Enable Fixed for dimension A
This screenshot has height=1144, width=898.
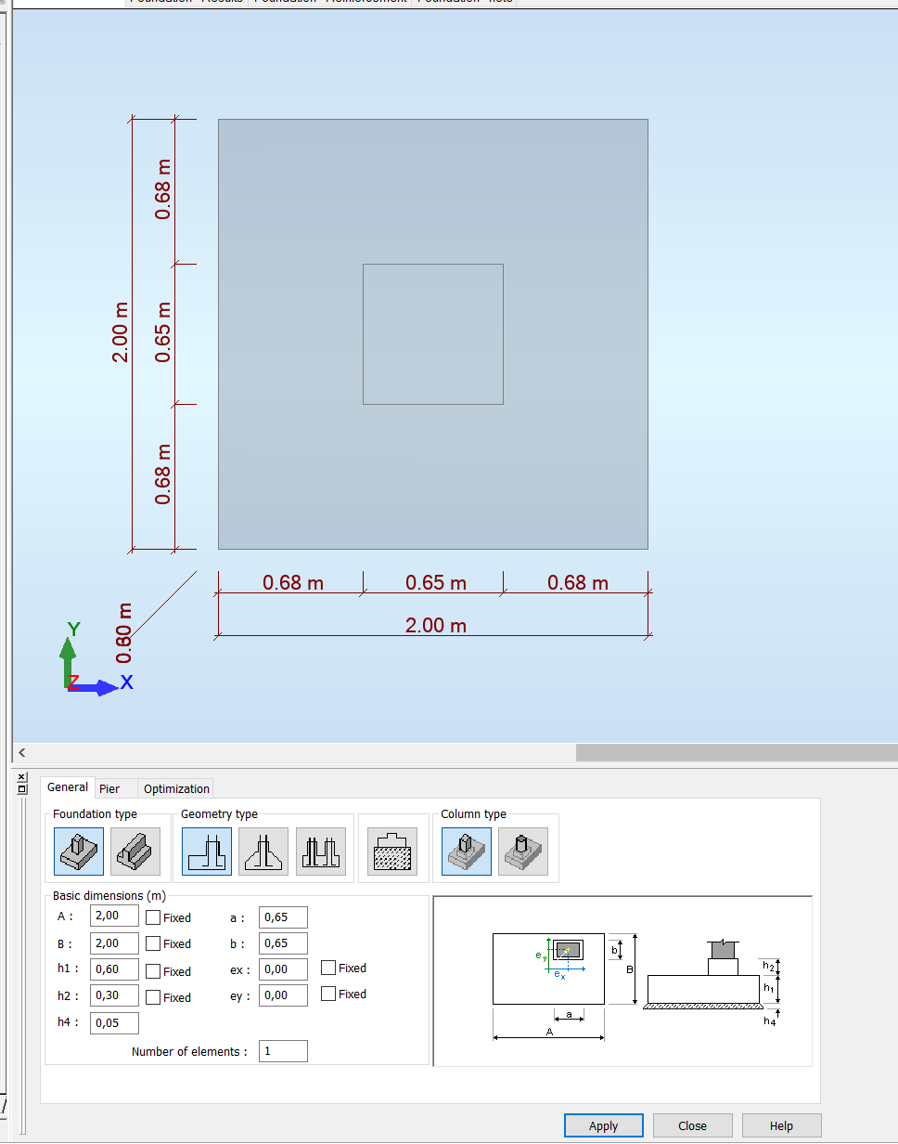155,916
